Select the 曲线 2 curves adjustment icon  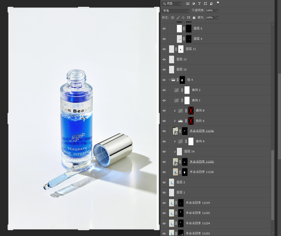[177, 90]
